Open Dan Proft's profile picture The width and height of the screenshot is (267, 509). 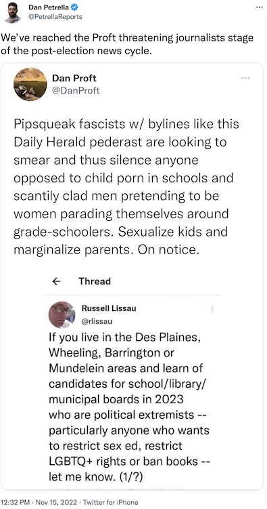pyautogui.click(x=30, y=84)
